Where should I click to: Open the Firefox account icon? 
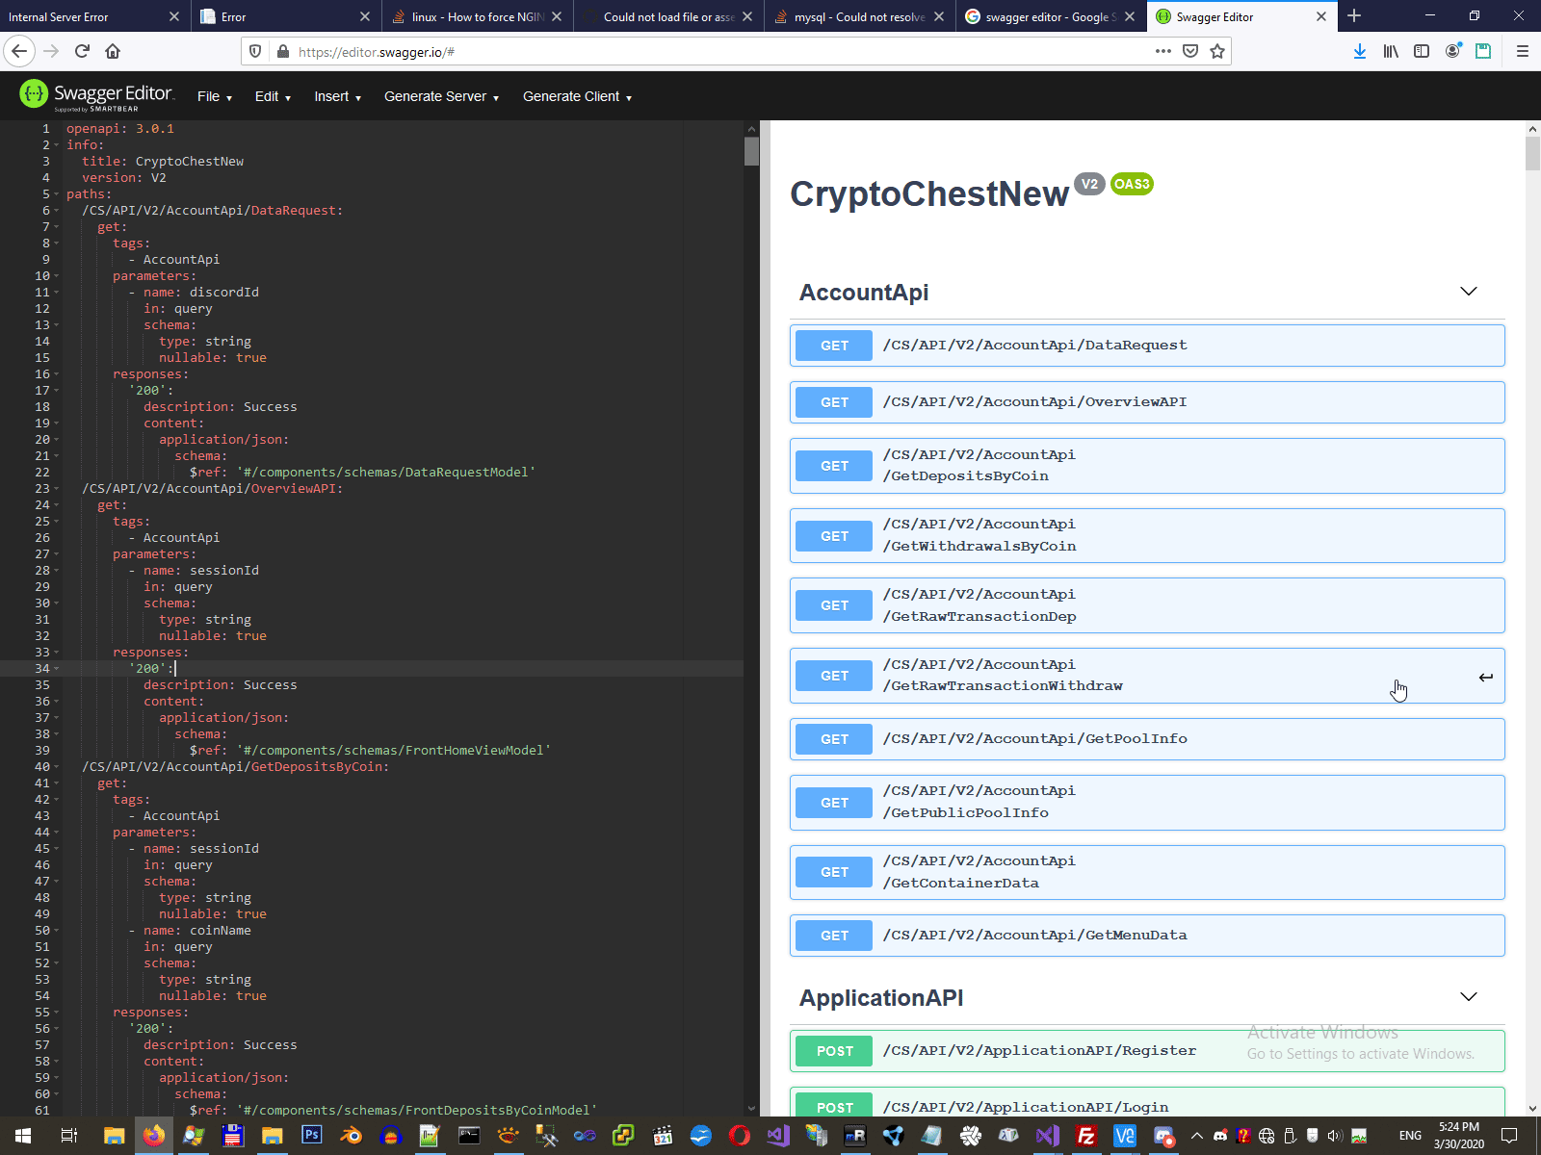click(1452, 51)
